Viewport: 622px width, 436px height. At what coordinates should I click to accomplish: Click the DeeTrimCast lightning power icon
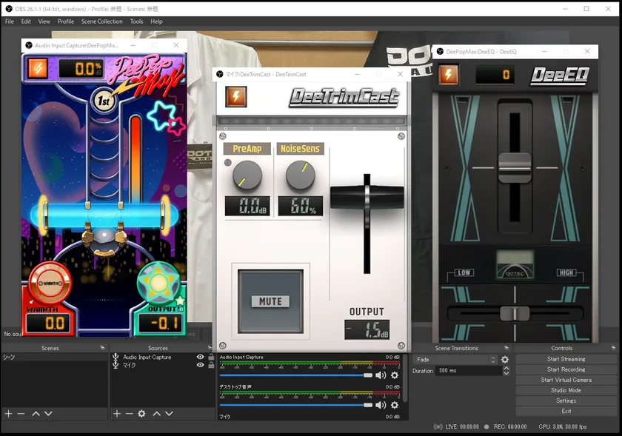click(x=235, y=97)
